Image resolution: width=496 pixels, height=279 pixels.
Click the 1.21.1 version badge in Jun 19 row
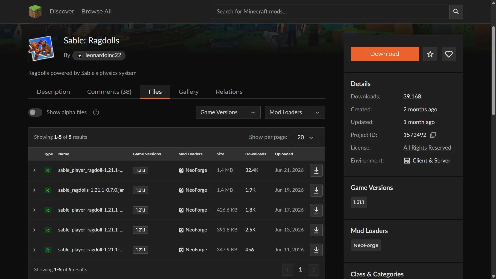click(141, 190)
